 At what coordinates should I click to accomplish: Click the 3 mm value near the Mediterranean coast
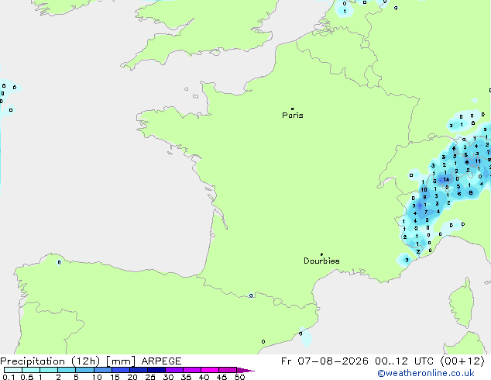coord(407,260)
